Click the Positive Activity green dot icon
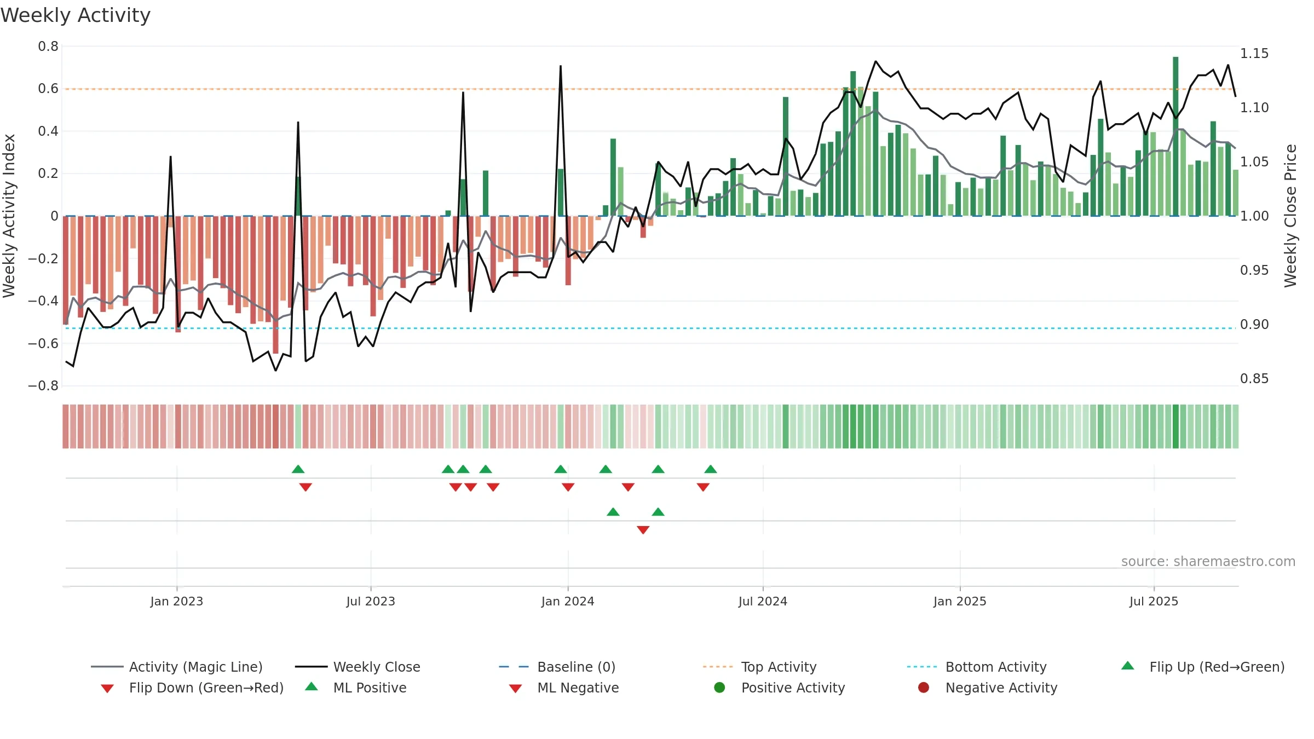This screenshot has width=1314, height=739. [720, 688]
